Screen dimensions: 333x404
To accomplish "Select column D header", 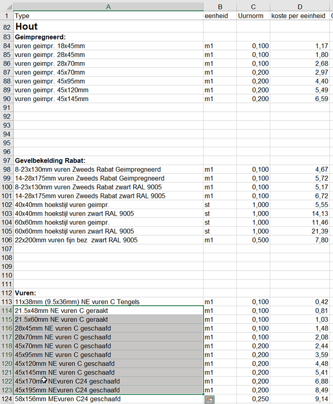I will pos(300,7).
